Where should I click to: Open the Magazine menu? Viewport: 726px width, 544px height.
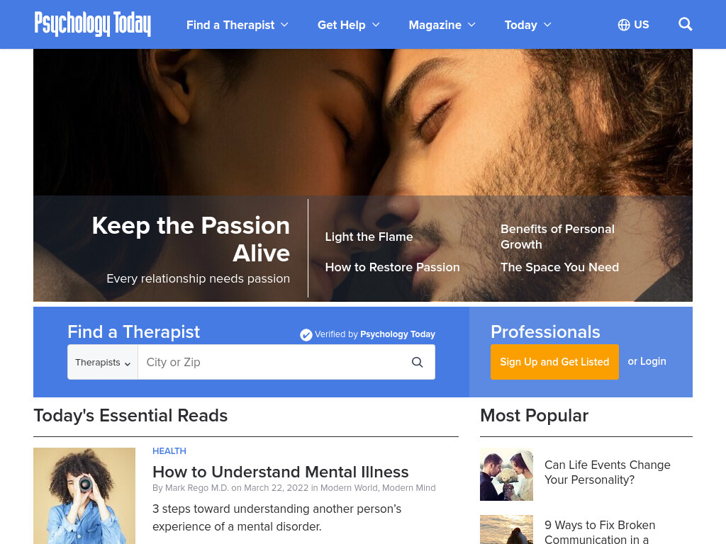[x=442, y=25]
